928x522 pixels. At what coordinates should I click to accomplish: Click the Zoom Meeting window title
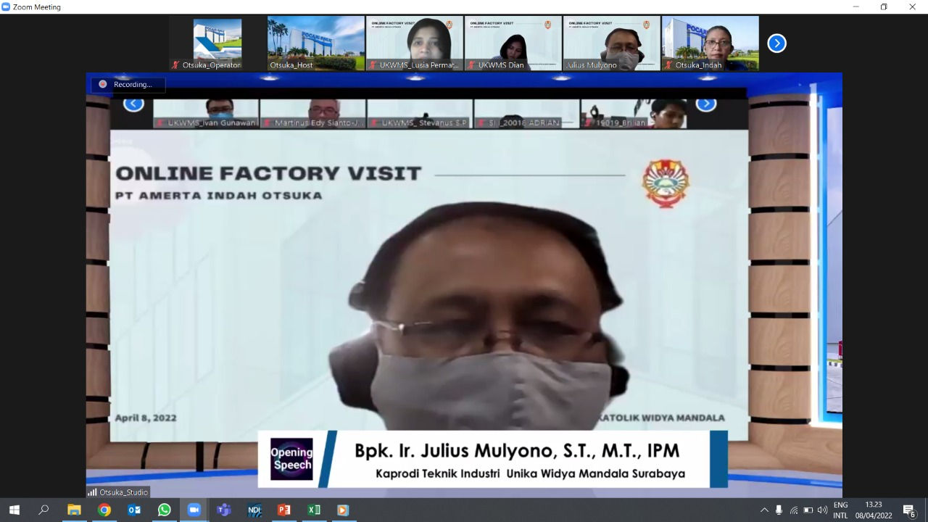37,7
